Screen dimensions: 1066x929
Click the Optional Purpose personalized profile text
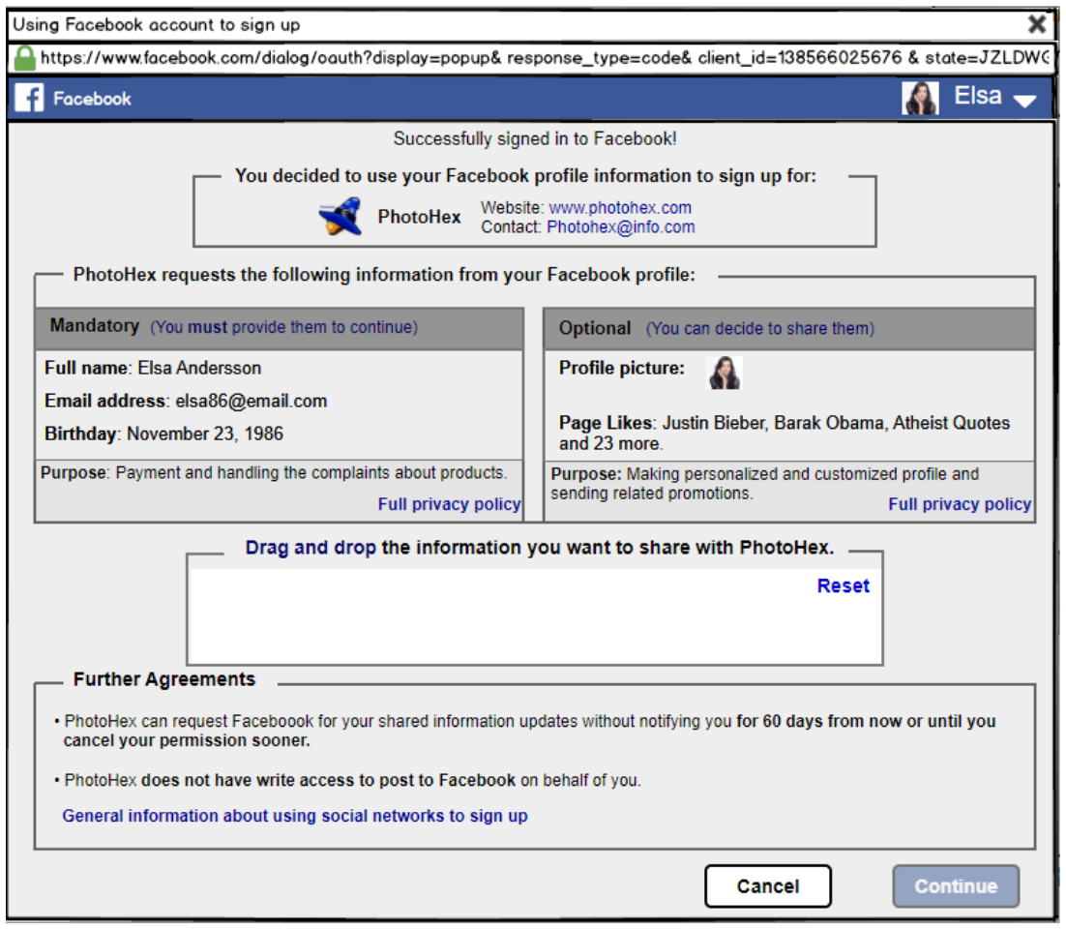point(765,484)
